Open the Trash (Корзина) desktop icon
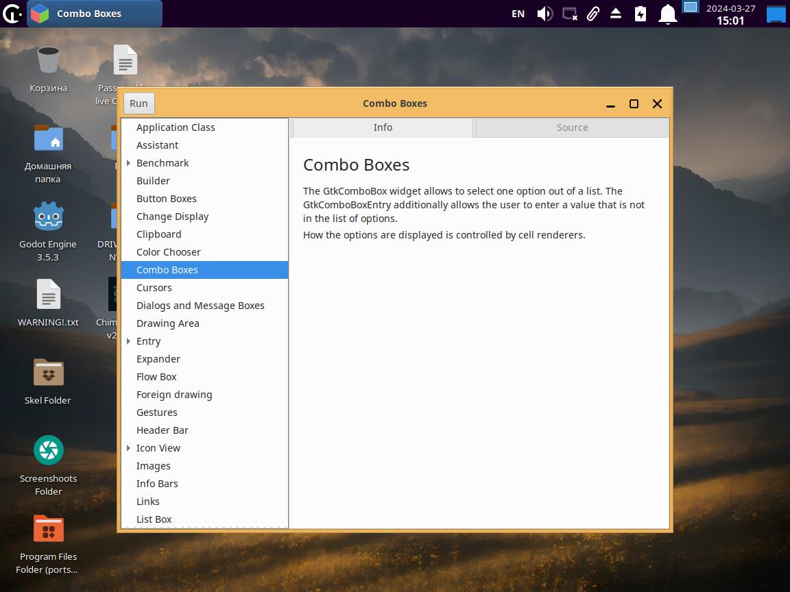This screenshot has height=592, width=790. point(48,61)
